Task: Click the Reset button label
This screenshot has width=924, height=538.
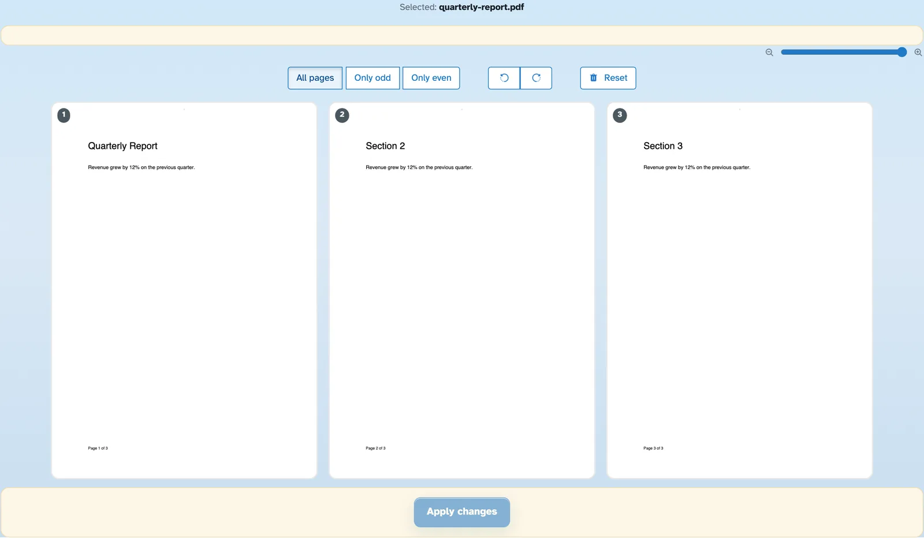Action: (x=616, y=78)
